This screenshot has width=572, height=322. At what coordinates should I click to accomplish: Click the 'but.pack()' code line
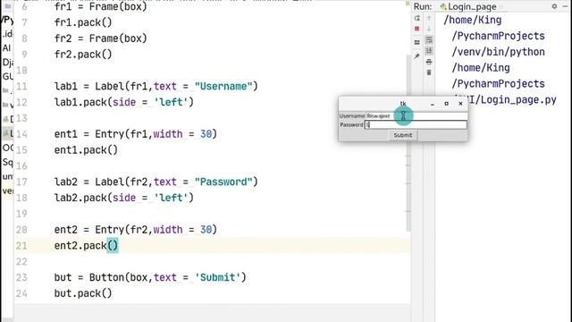pyautogui.click(x=83, y=293)
